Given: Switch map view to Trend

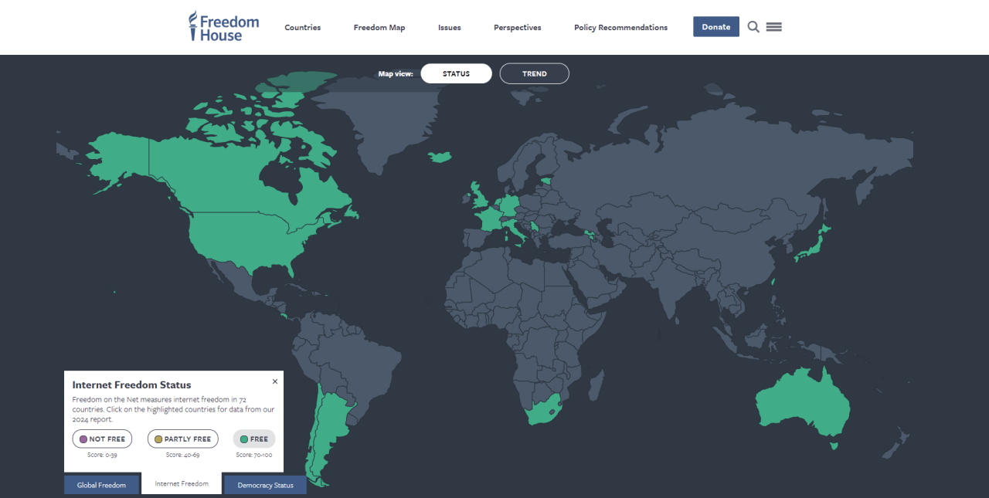Looking at the screenshot, I should tap(534, 73).
